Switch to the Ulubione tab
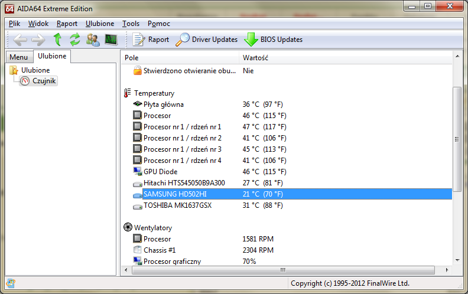 point(52,56)
